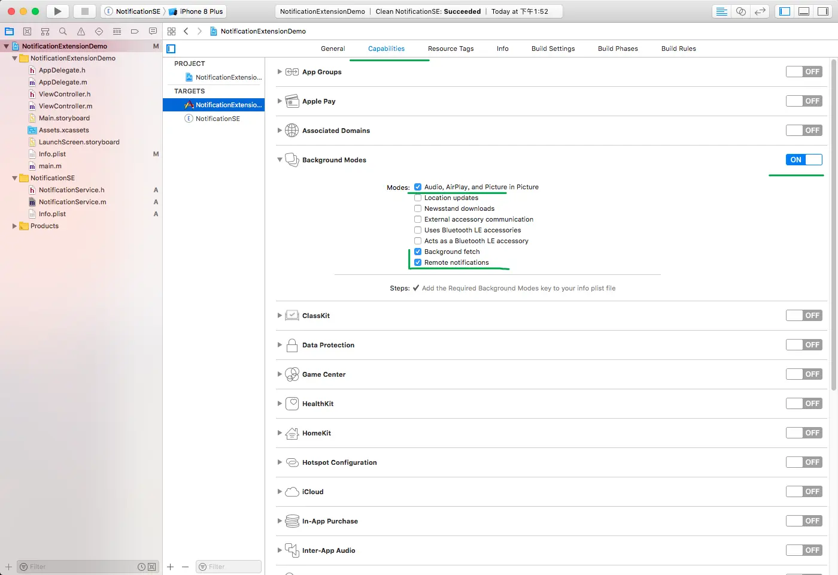Expand the HealthKit capability

[x=280, y=404]
